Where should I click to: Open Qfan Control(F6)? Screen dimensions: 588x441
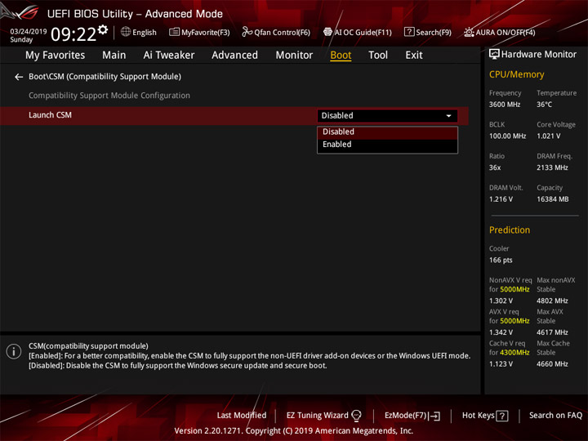(276, 32)
